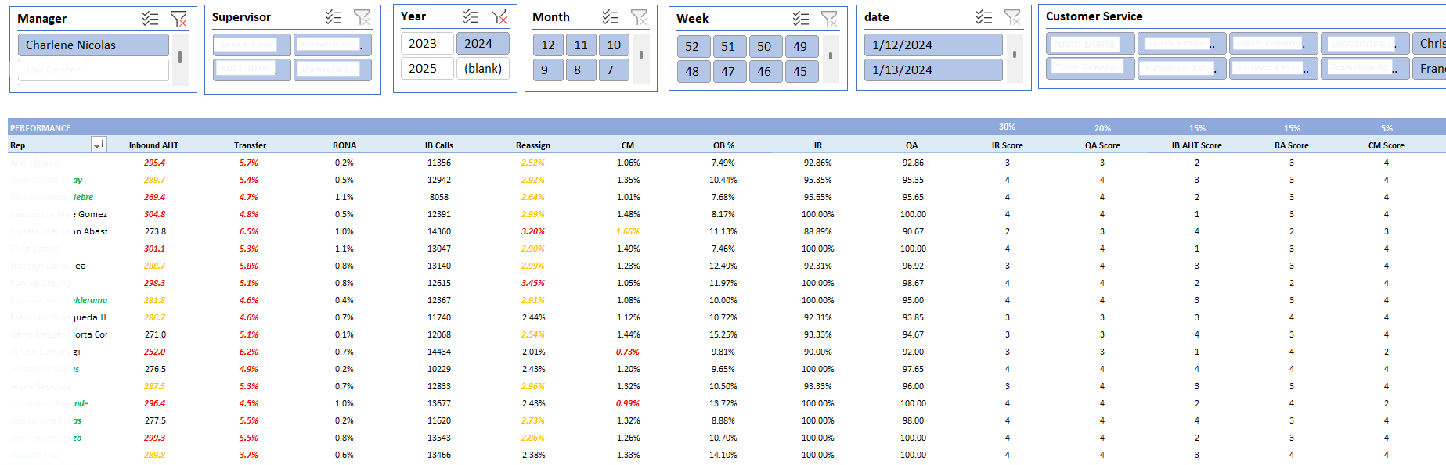The width and height of the screenshot is (1446, 465).
Task: Toggle the (blank) item in Year slicer
Action: 482,69
